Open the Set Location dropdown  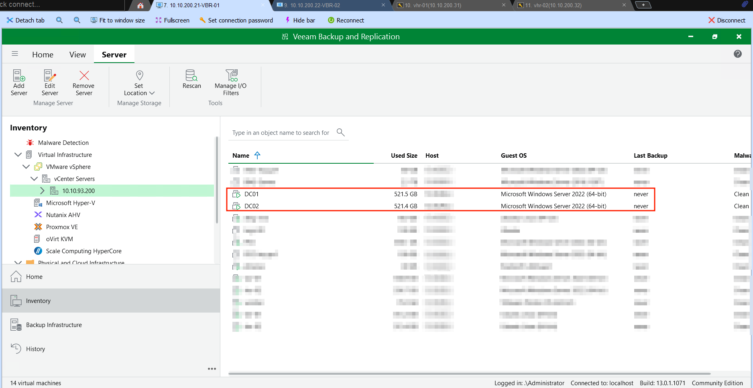coord(139,83)
